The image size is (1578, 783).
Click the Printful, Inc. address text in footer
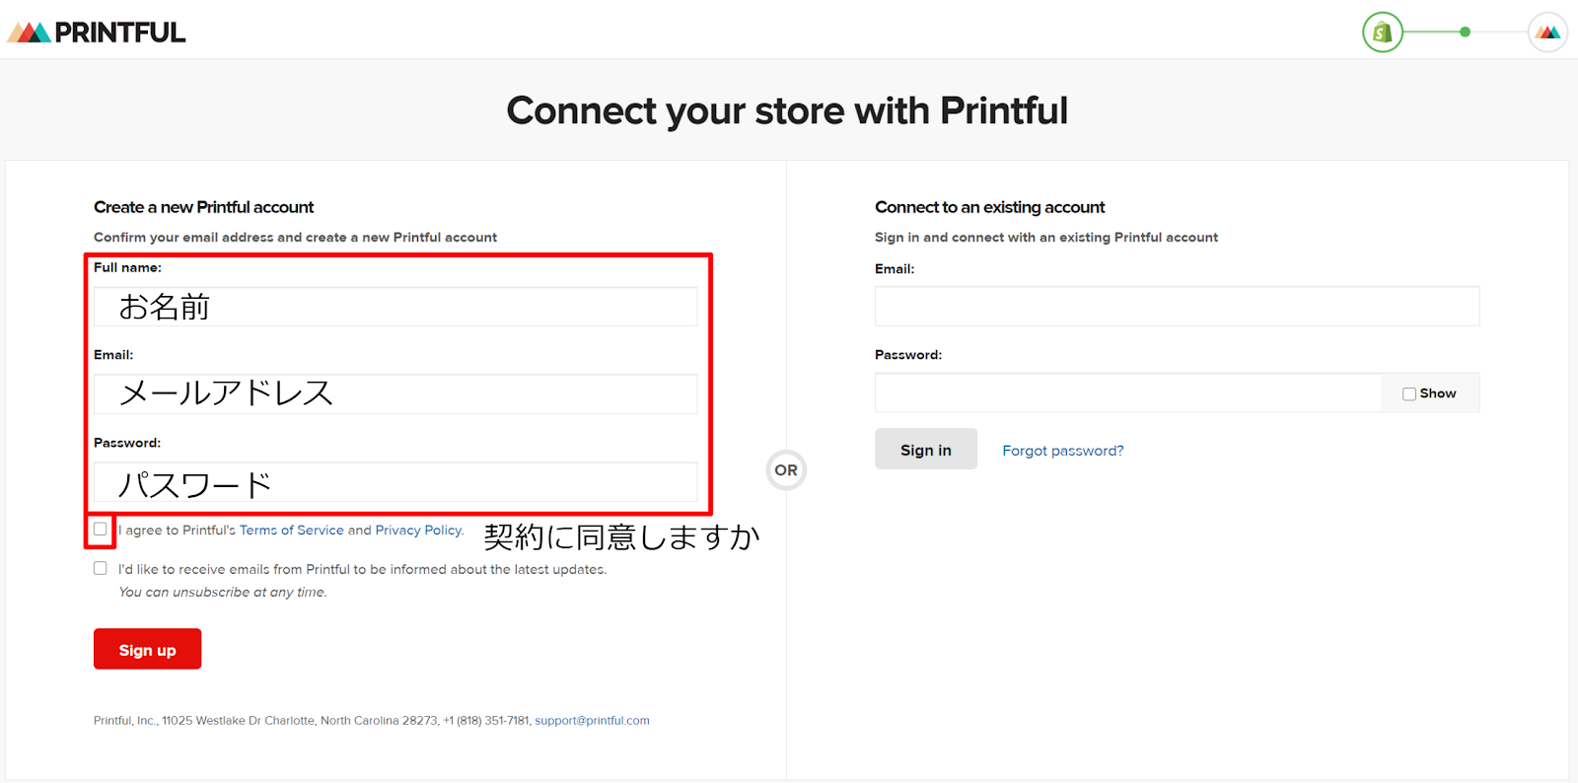[x=313, y=721]
